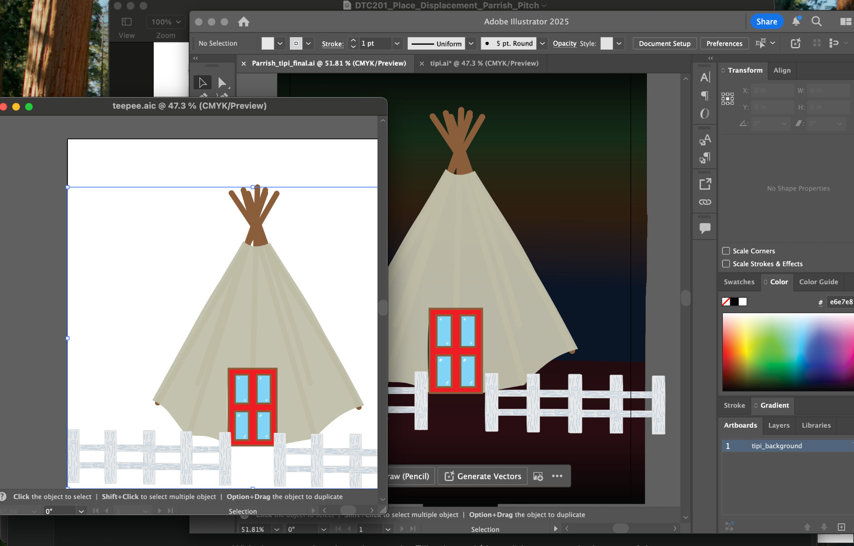Open the Links panel icon
The width and height of the screenshot is (854, 546).
(x=705, y=202)
